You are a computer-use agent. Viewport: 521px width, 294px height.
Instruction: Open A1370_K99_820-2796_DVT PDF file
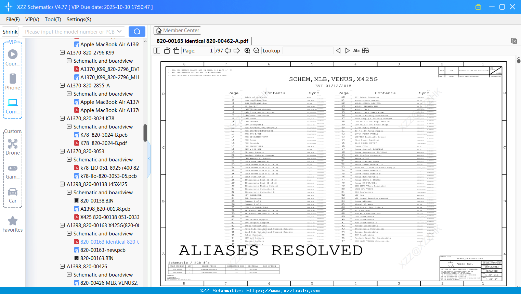point(106,69)
